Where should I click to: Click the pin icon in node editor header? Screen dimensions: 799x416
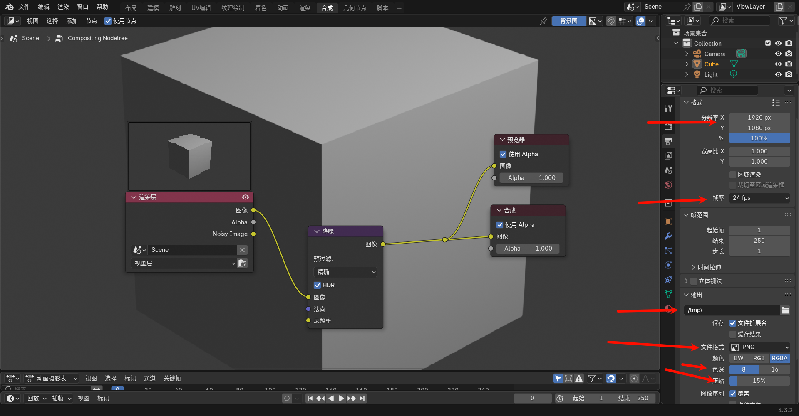coord(543,21)
